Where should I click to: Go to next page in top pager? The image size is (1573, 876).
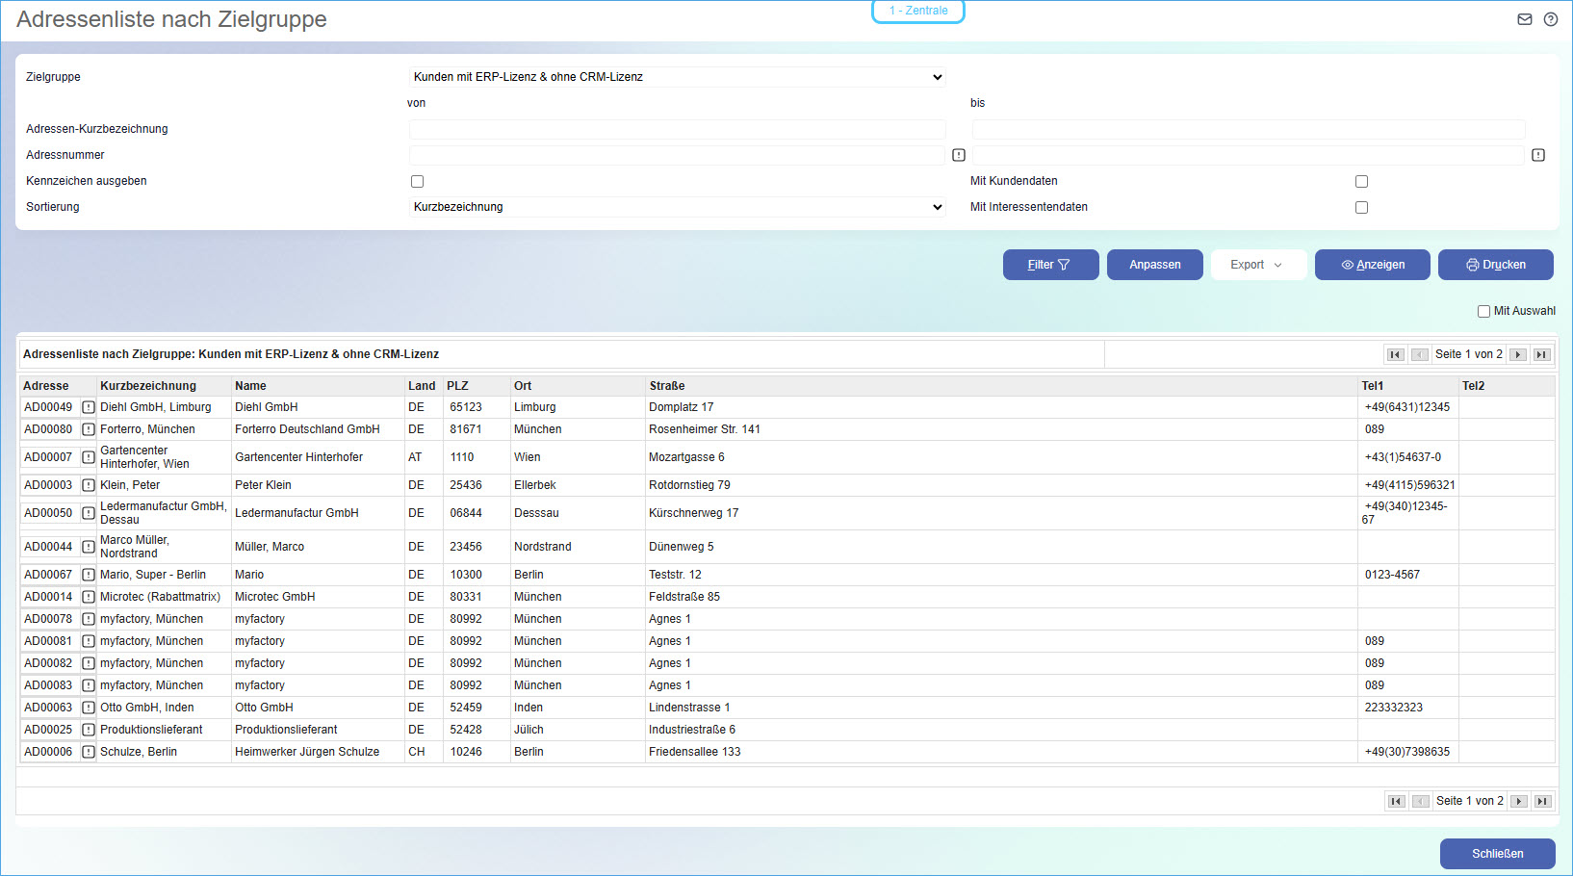pos(1518,354)
